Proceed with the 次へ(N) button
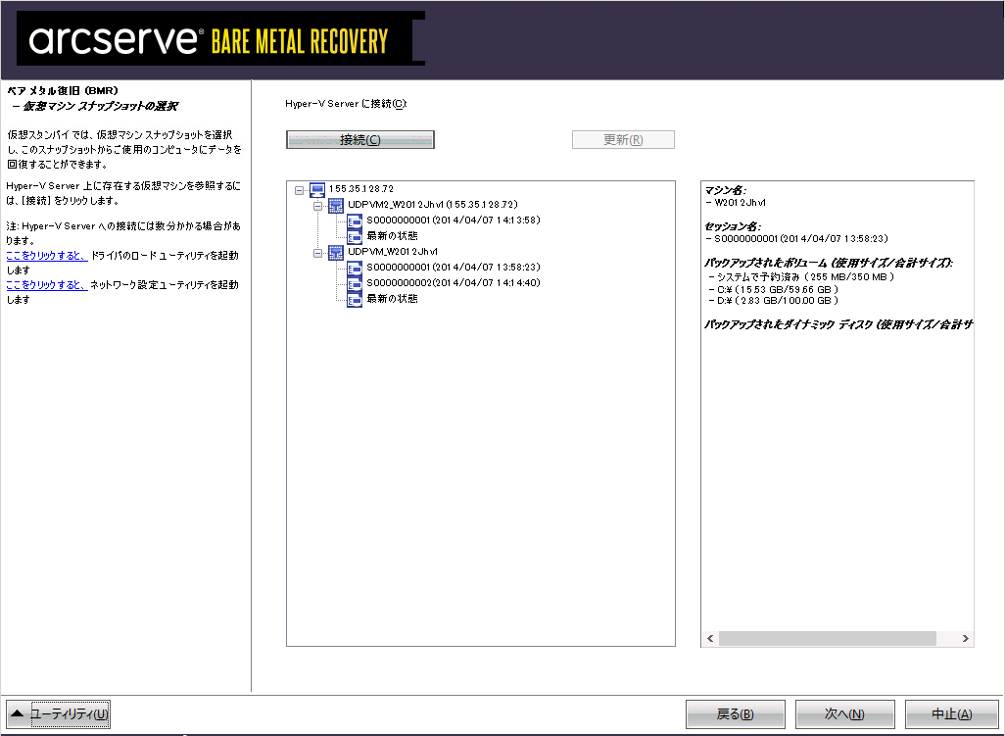The image size is (1005, 736). pyautogui.click(x=844, y=714)
